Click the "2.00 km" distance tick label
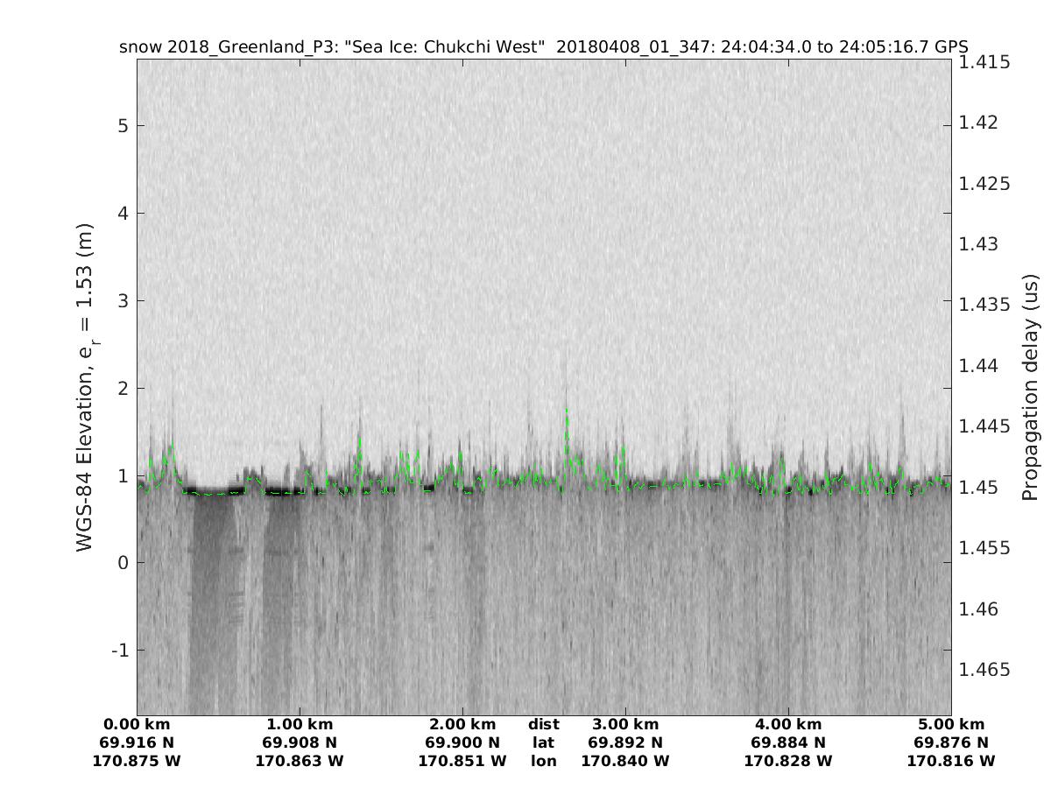 click(x=462, y=725)
